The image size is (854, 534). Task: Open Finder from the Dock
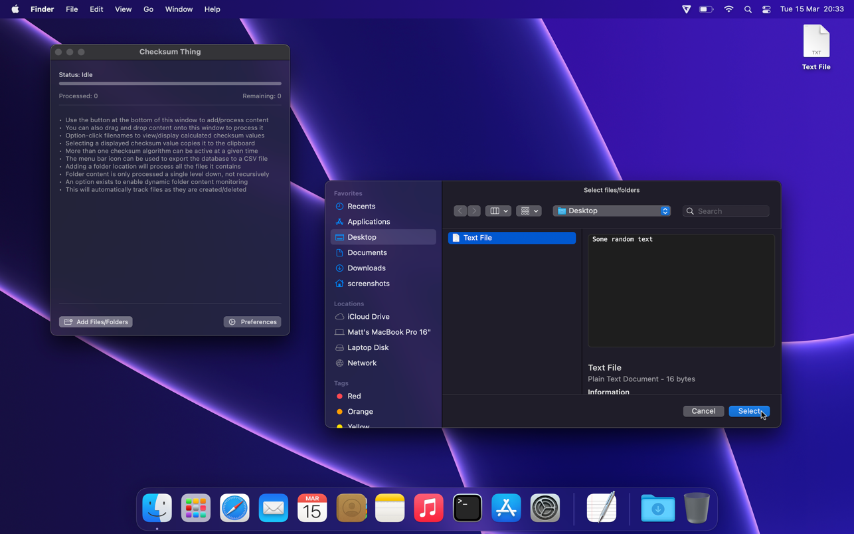click(x=157, y=508)
